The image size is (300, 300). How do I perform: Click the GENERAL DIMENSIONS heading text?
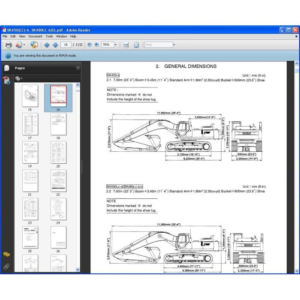190,66
